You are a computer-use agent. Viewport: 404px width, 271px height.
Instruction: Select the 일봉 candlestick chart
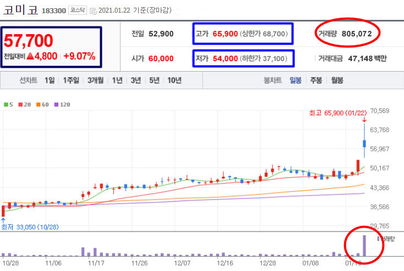click(296, 80)
